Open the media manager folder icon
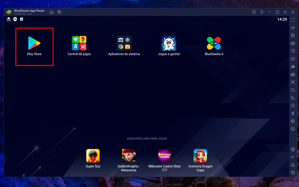Viewport: 299px width, 187px height. click(293, 90)
